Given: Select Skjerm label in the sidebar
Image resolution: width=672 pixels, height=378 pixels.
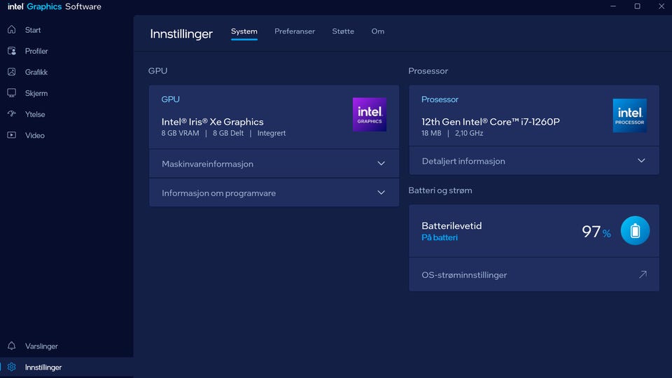Looking at the screenshot, I should (x=36, y=93).
